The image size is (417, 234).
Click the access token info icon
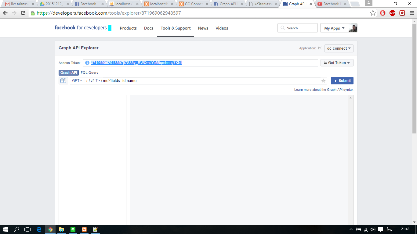87,63
